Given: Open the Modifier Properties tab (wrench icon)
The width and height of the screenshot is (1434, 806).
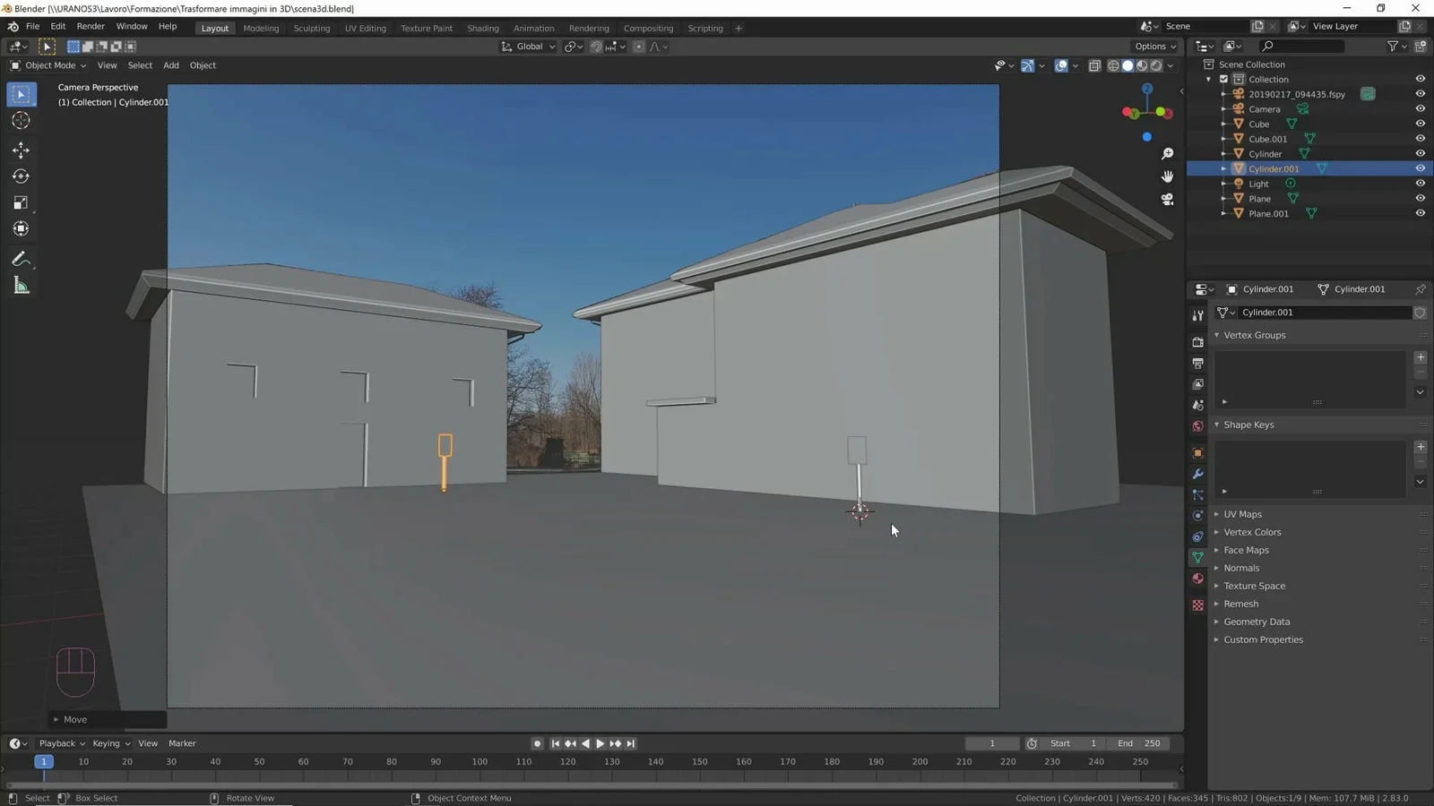Looking at the screenshot, I should pos(1197,474).
